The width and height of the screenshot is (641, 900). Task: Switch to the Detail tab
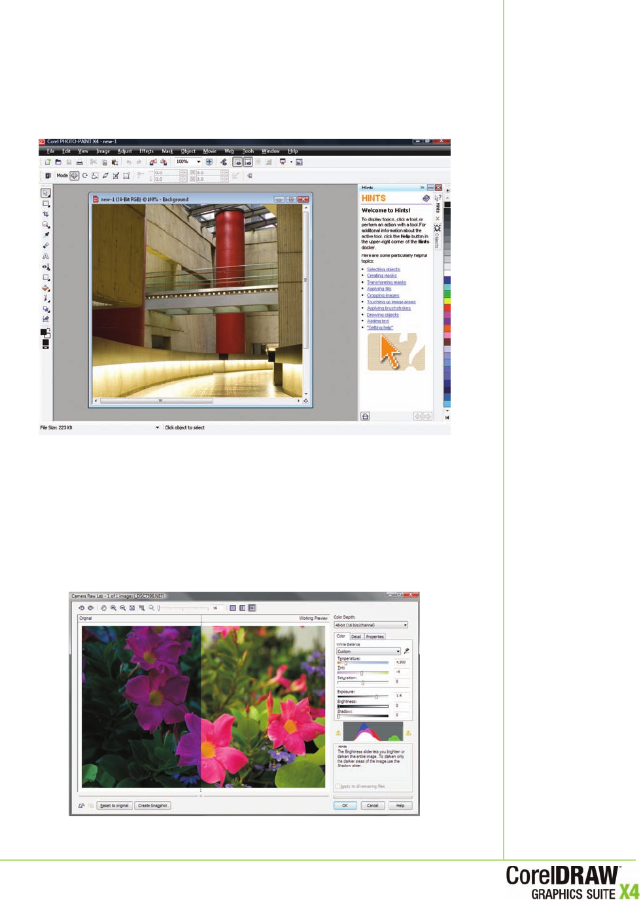(356, 636)
